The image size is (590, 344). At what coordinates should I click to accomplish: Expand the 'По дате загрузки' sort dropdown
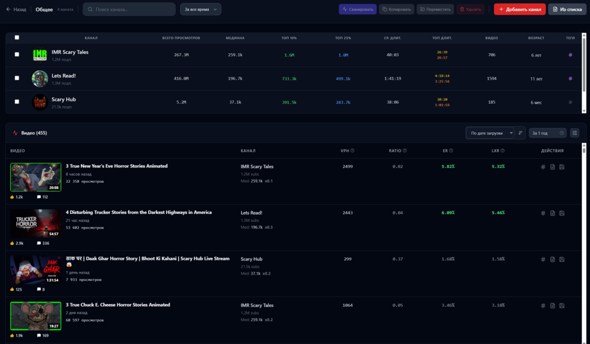490,133
